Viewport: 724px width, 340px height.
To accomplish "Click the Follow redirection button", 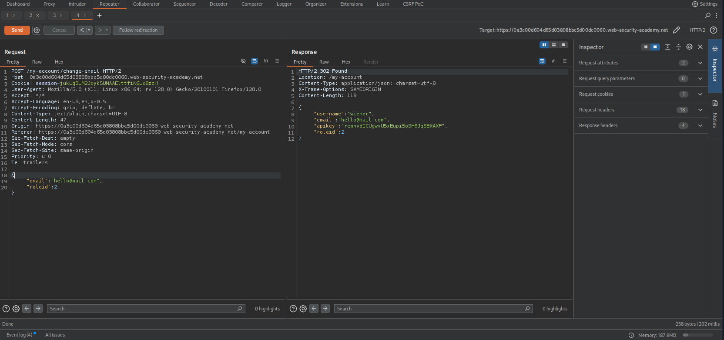I will click(138, 30).
